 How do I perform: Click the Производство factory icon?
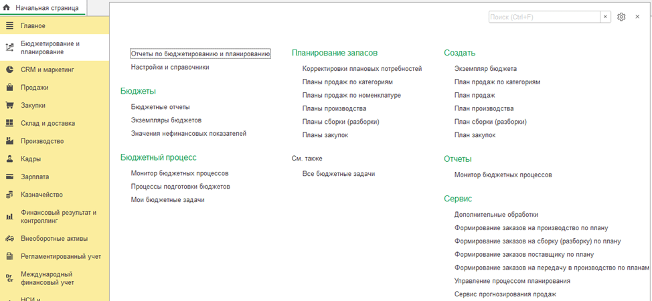(x=9, y=141)
